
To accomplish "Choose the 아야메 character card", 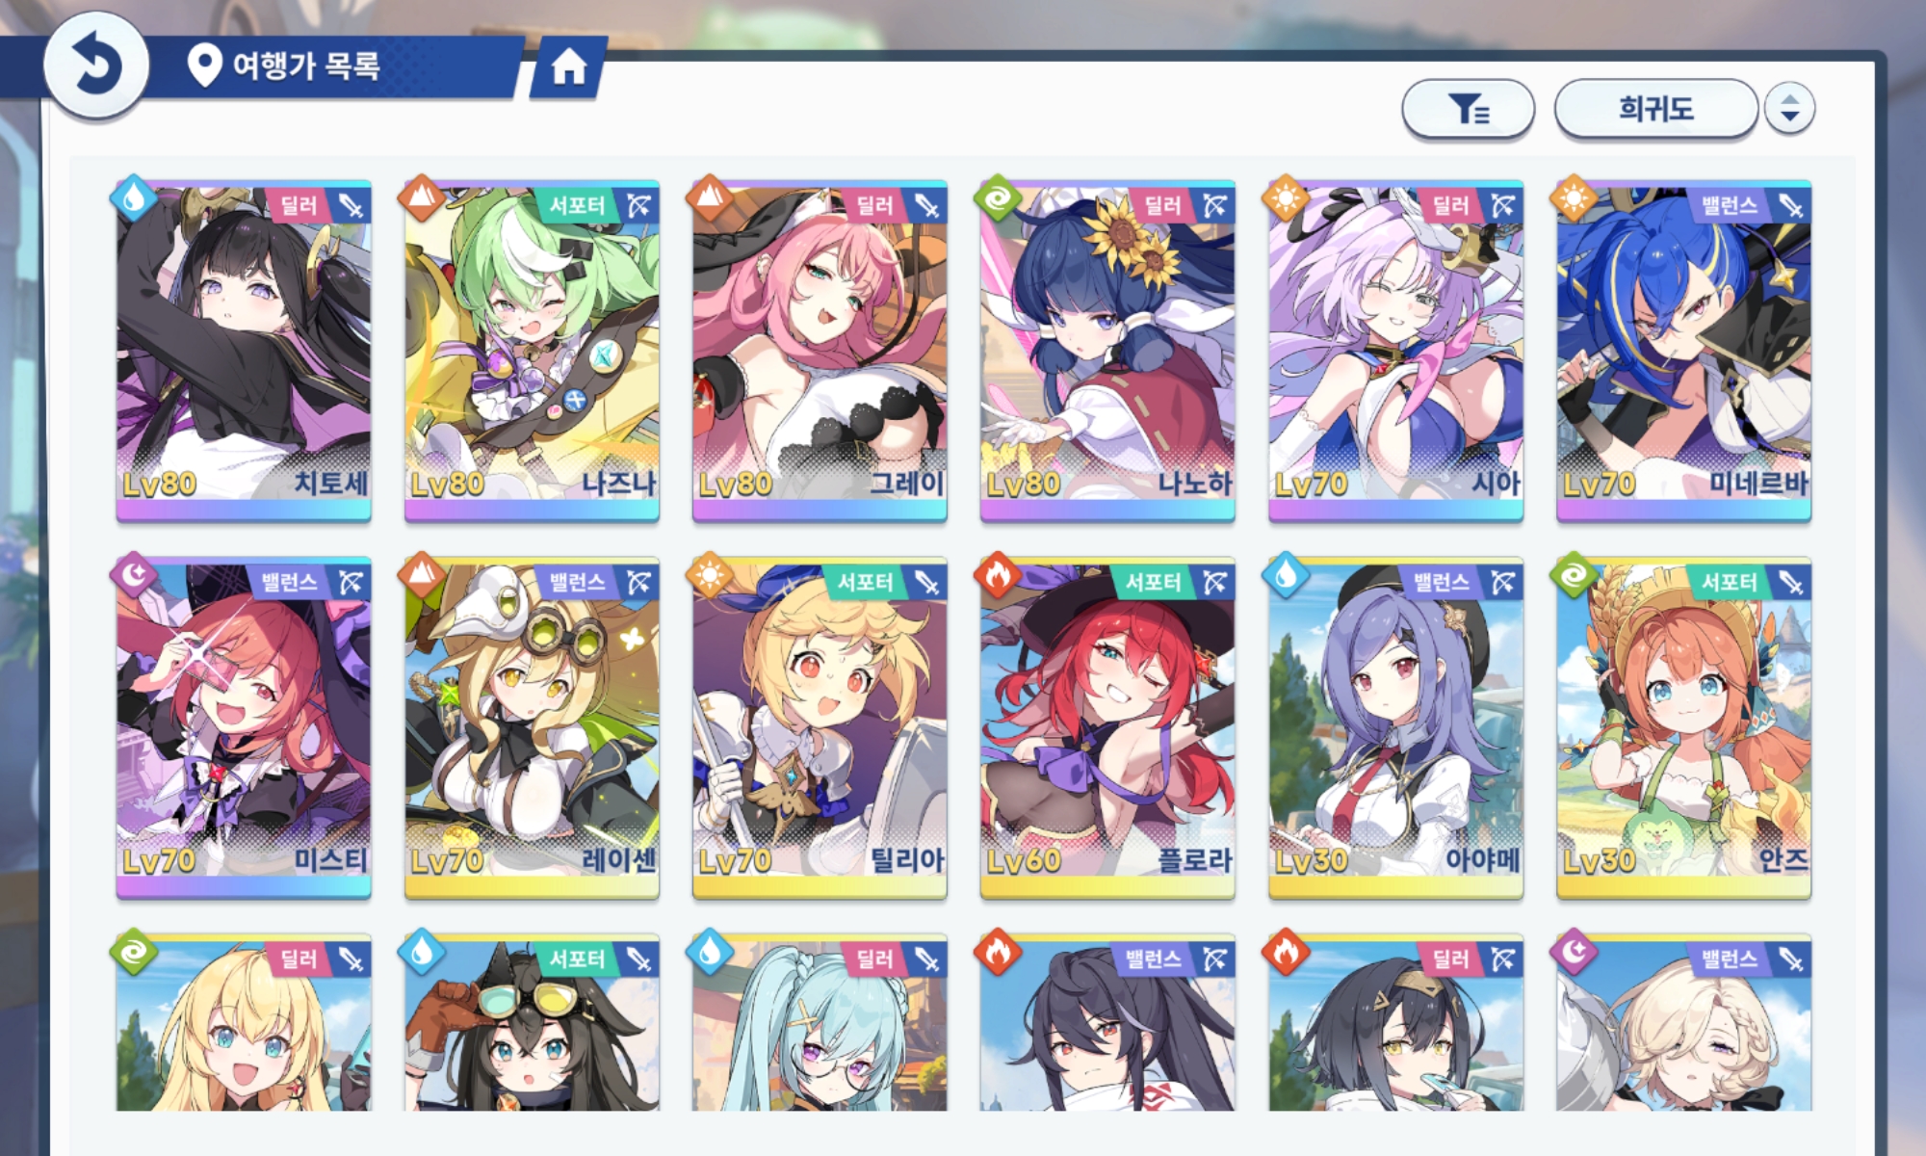I will [x=1395, y=728].
